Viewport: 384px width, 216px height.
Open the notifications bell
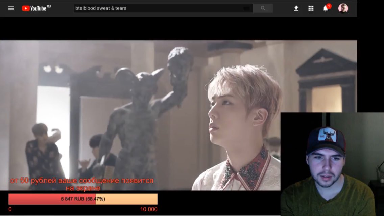(x=326, y=8)
